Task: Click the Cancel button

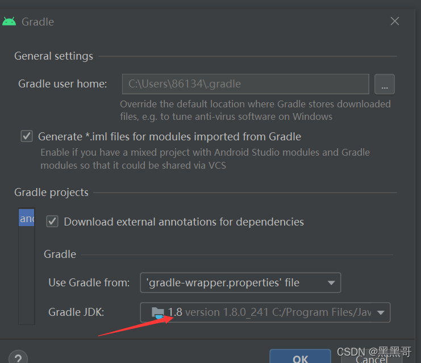Action: (x=372, y=358)
